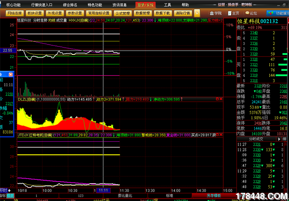289x201 pixels.
Task: Select the bottom template tab labeled 123
Action: (x=81, y=196)
